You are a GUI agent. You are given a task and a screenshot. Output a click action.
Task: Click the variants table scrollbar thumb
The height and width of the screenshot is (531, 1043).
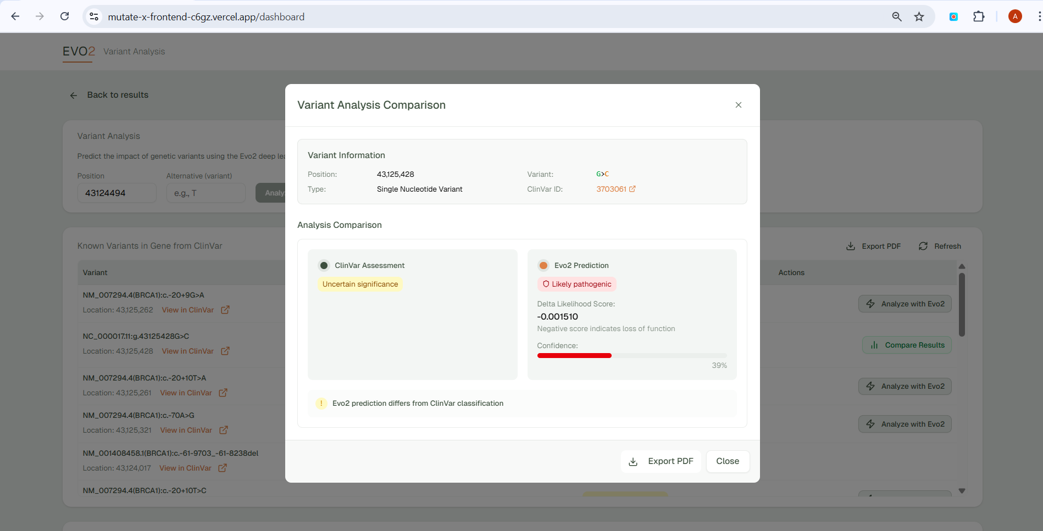tap(962, 305)
